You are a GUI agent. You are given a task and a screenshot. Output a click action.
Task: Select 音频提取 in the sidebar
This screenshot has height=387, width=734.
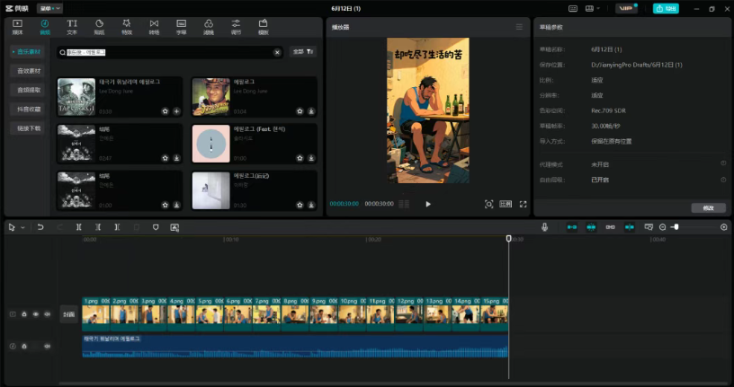point(29,90)
